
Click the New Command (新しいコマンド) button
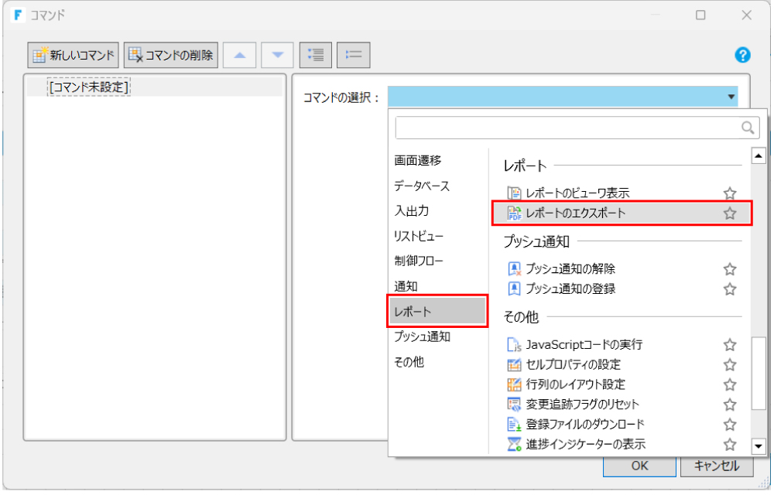[x=74, y=55]
